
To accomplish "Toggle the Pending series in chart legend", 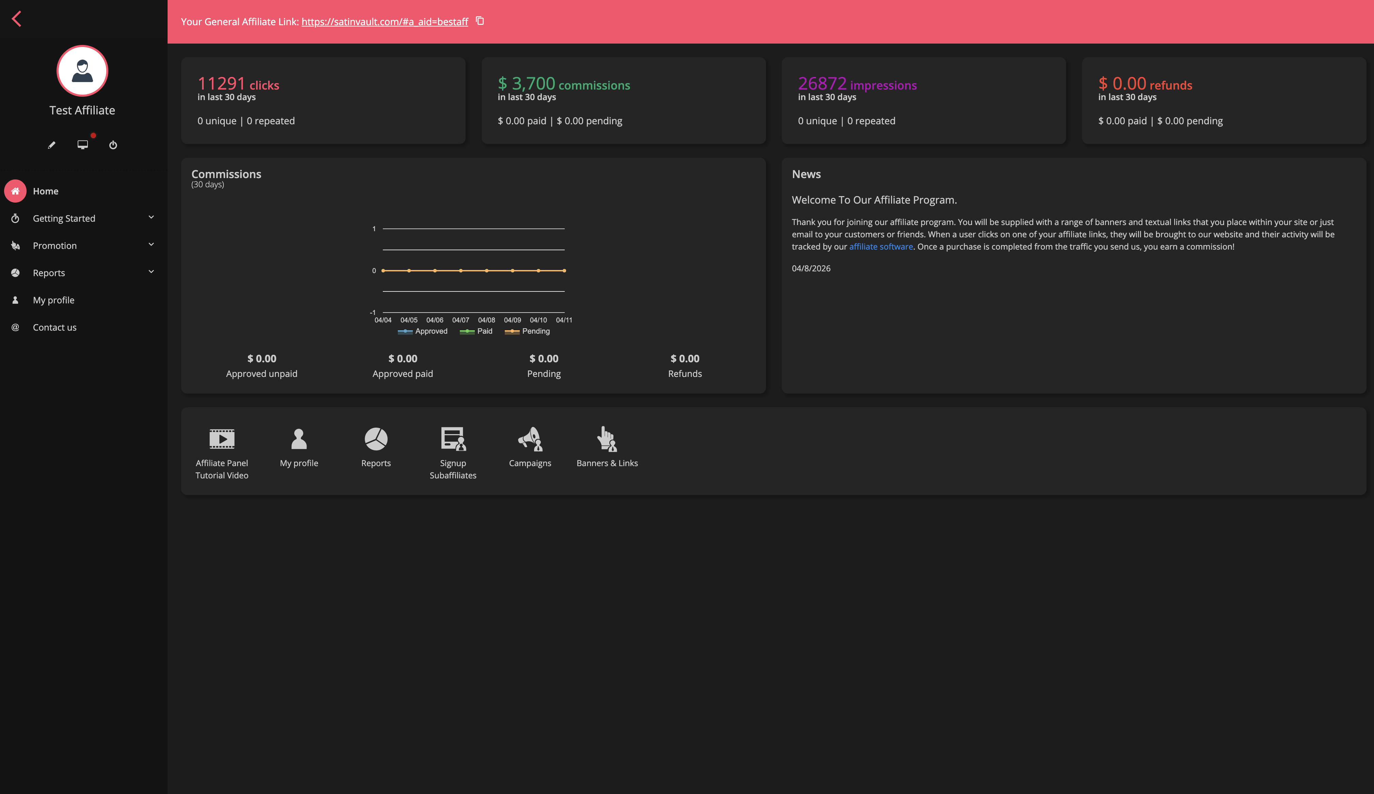I will (x=527, y=331).
